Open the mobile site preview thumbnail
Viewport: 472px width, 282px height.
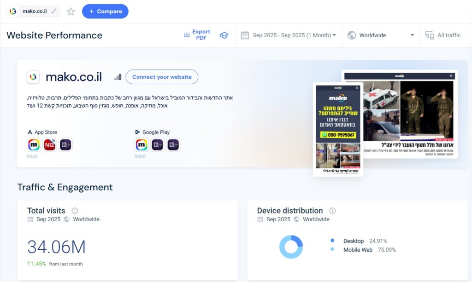pyautogui.click(x=338, y=129)
